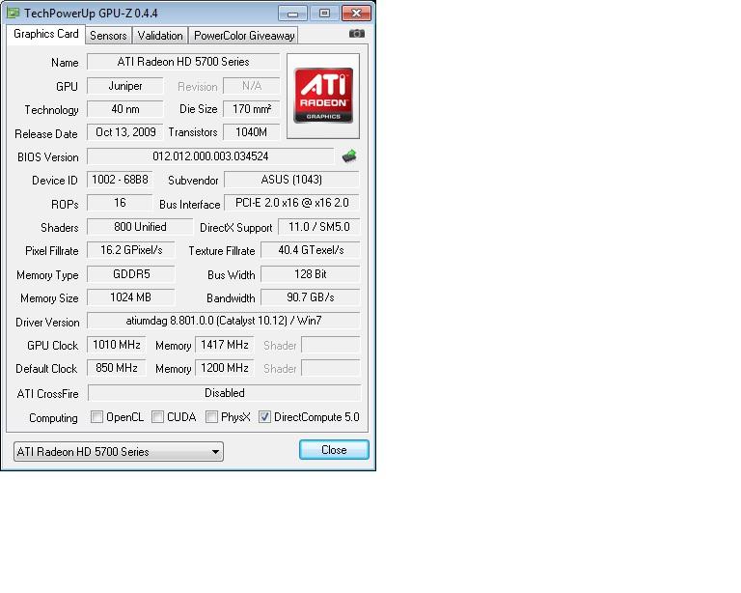Click the Release Date field Oct 13, 2009
Viewport: 741px width, 593px height.
click(x=125, y=132)
